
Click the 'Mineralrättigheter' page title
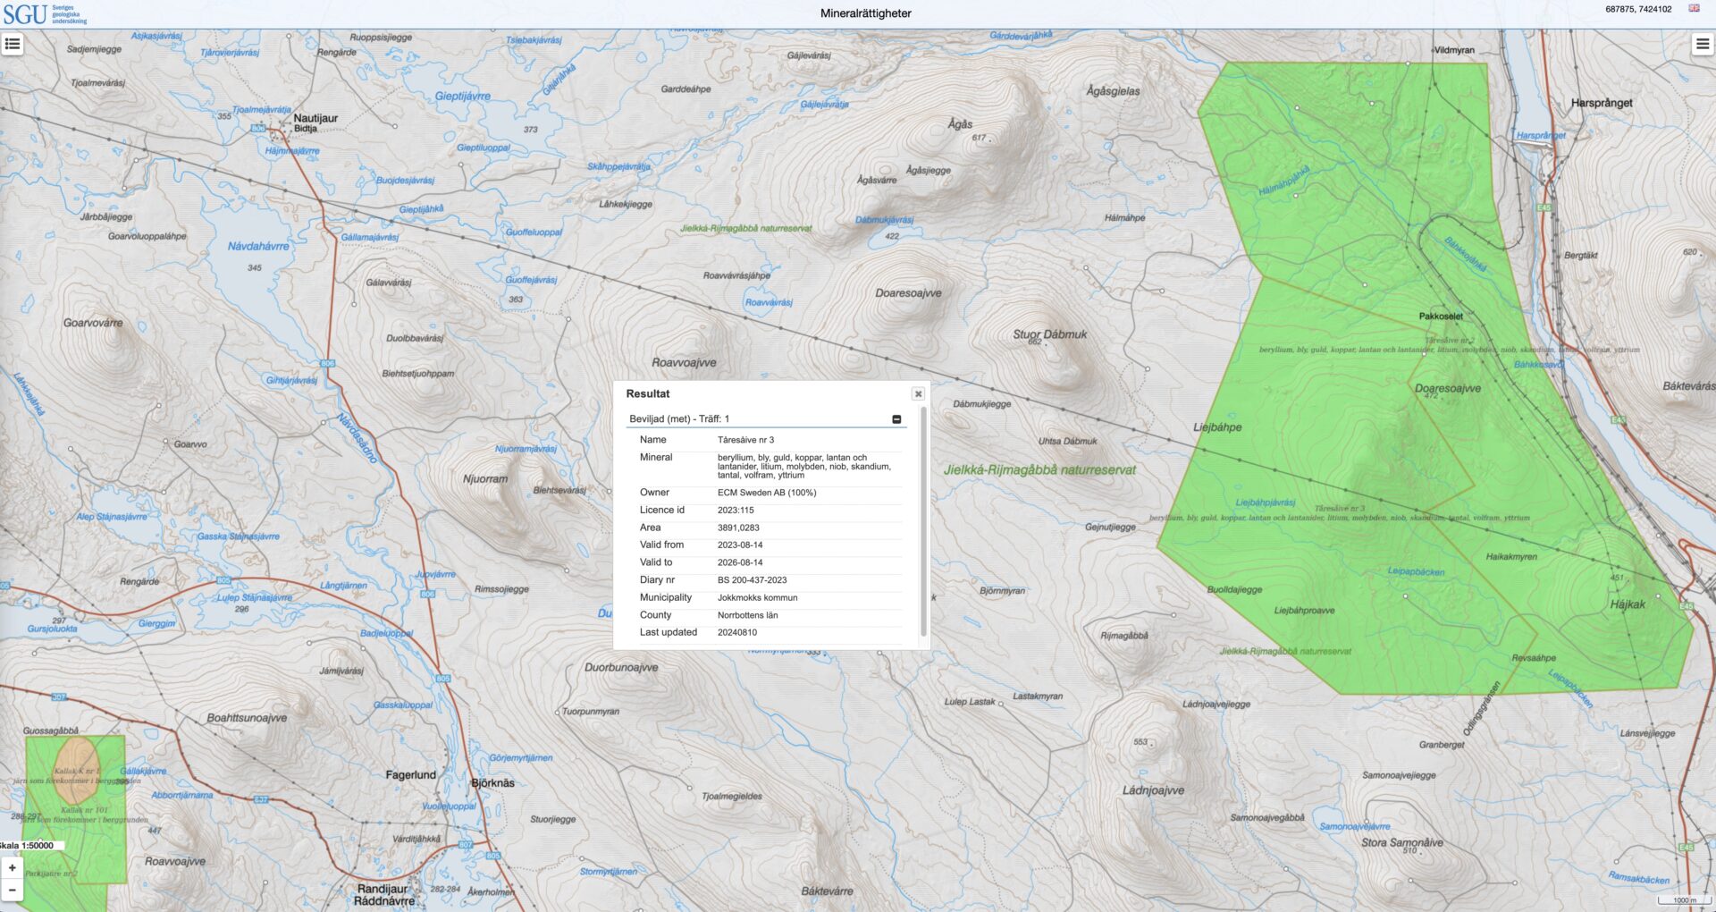click(865, 13)
